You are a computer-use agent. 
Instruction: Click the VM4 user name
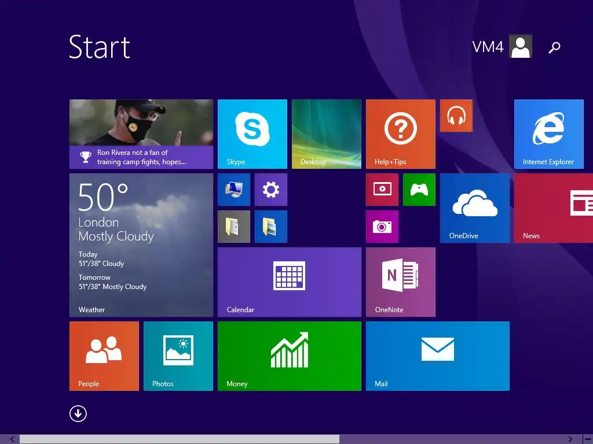488,47
